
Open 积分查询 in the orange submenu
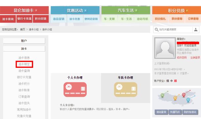point(177,19)
